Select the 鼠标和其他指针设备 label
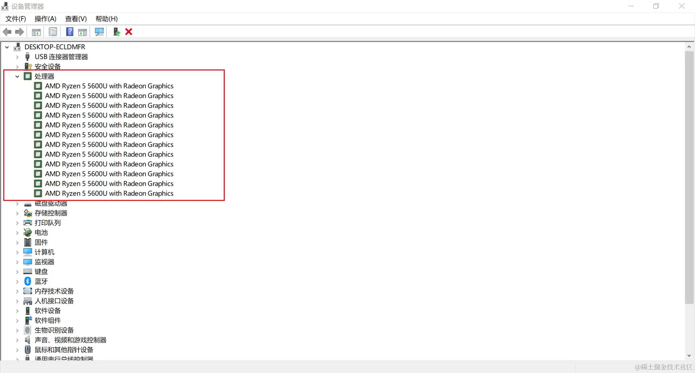 coord(64,350)
